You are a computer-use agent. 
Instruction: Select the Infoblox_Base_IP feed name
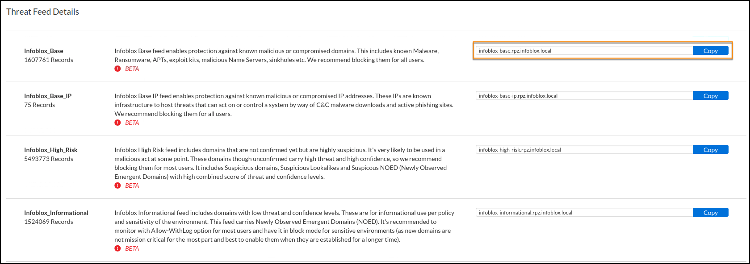coord(48,96)
